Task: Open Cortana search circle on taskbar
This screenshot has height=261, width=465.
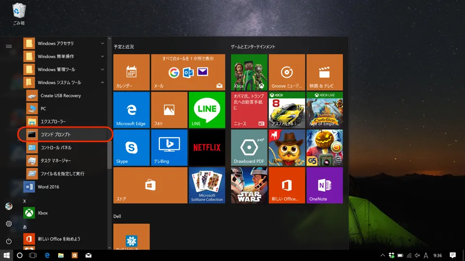Action: pos(19,255)
